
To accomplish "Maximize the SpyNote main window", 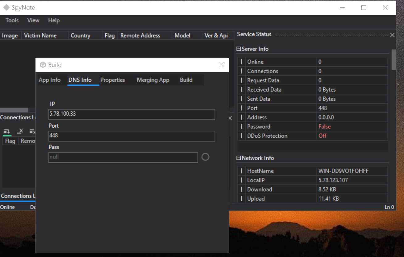I will (x=364, y=8).
